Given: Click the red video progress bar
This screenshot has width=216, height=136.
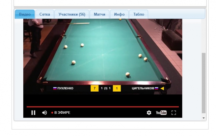Looking at the screenshot, I should (x=101, y=107).
